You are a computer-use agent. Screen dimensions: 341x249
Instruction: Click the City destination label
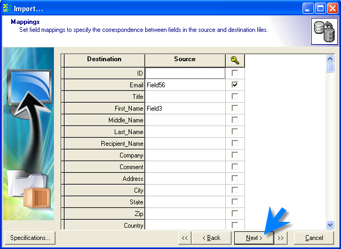point(139,190)
